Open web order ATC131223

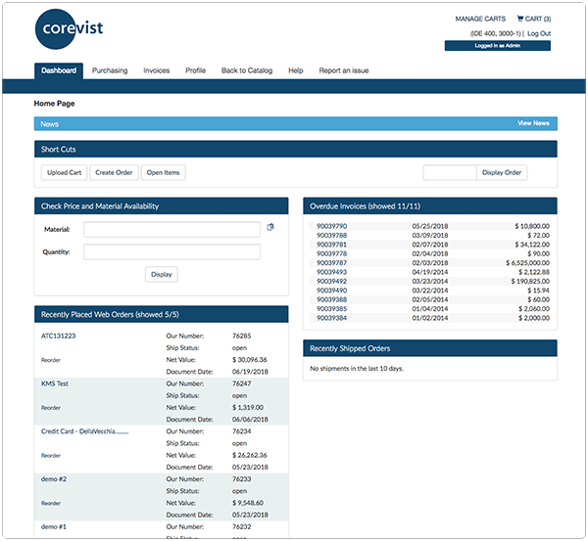tap(58, 336)
